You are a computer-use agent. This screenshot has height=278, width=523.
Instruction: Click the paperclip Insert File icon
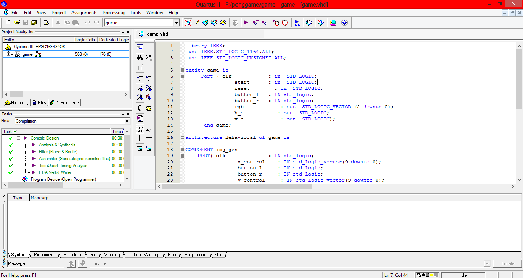[x=140, y=108]
